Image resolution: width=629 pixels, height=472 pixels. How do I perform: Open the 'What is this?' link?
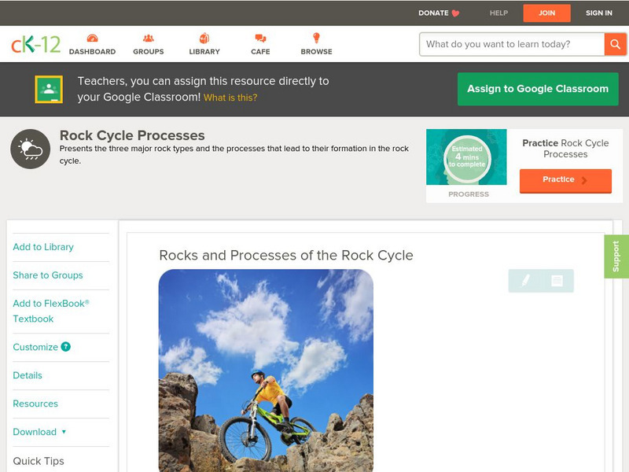click(230, 98)
